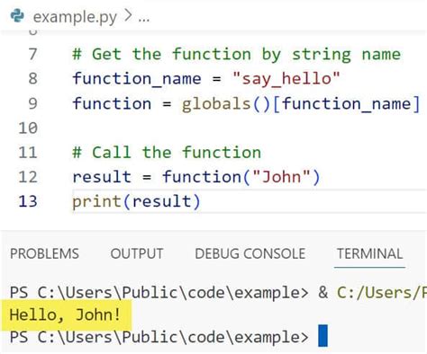Click the "say_hello" string literal
427x354 pixels.
point(286,79)
